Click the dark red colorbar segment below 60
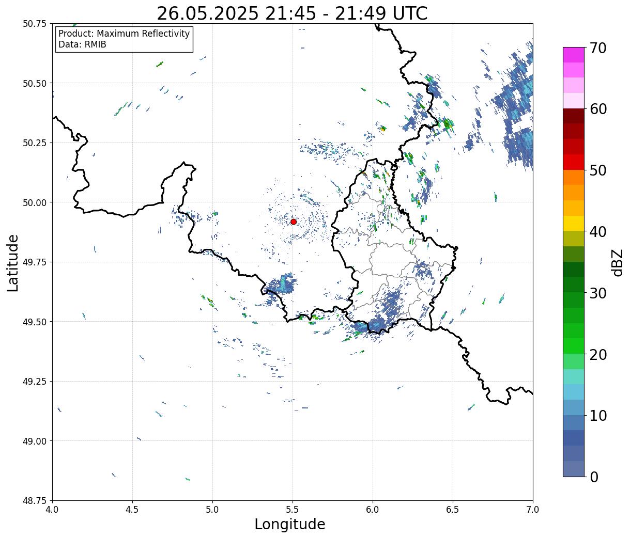The width and height of the screenshot is (630, 537). (574, 116)
